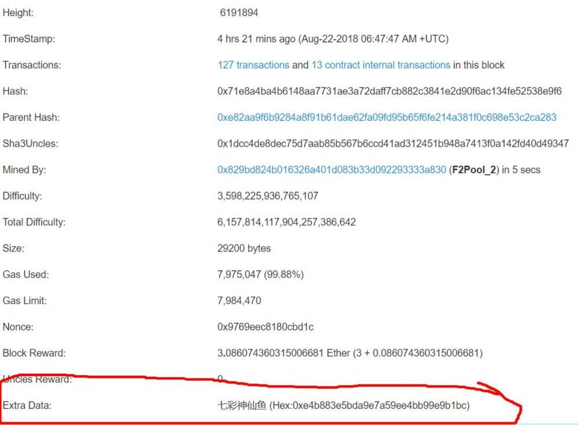This screenshot has width=578, height=425.
Task: Click the Gas Limit value 7,984,470
Action: pyautogui.click(x=239, y=301)
